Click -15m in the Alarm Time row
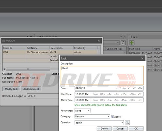Image resolution: width=162 pixels, height=131 pixels. (x=124, y=100)
